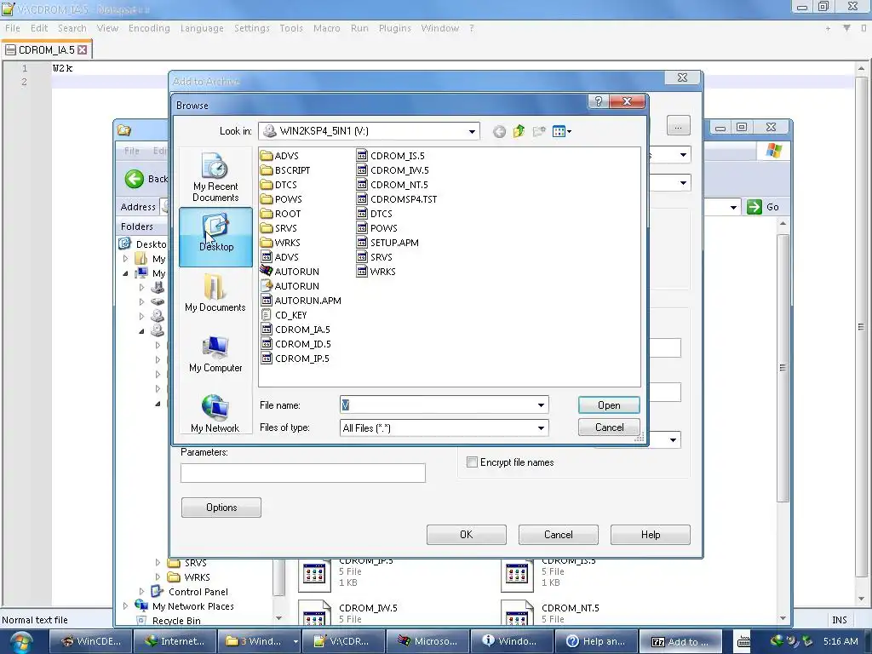Screen dimensions: 872x654
Task: Select the POWS folder
Action: 281,199
